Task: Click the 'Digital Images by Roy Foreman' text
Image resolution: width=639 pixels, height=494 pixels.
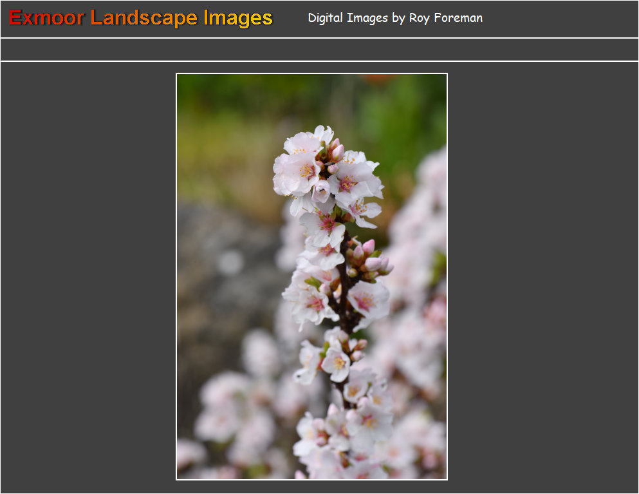Action: (394, 18)
